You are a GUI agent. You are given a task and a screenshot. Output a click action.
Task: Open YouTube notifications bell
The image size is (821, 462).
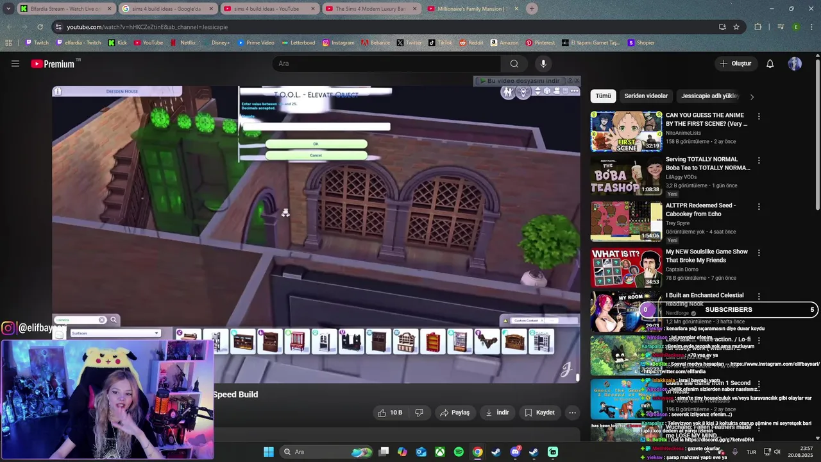(x=770, y=64)
